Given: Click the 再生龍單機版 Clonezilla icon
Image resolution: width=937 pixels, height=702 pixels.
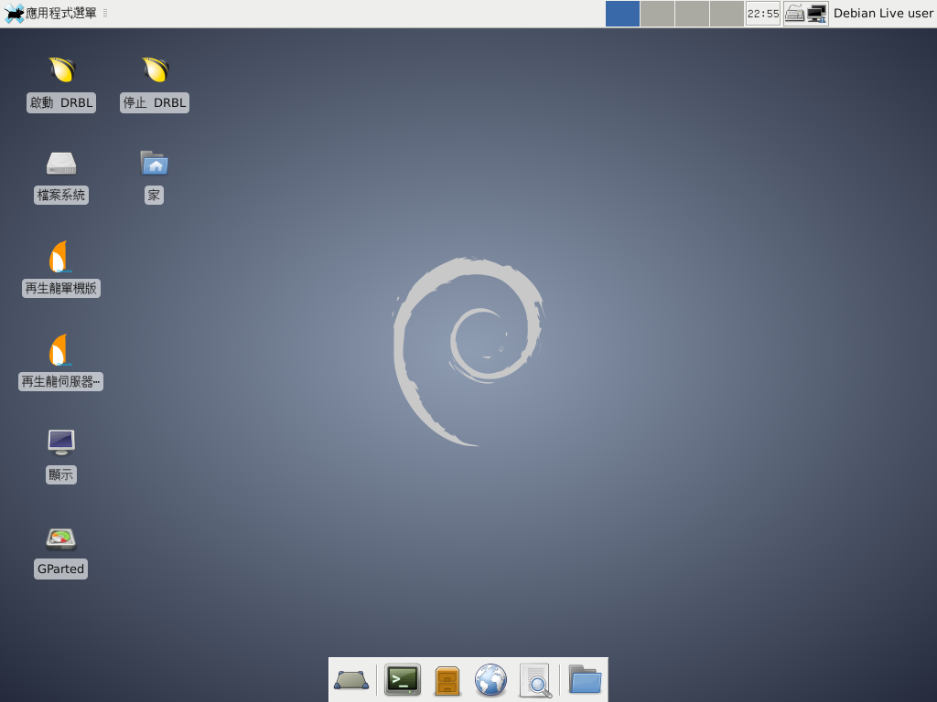Looking at the screenshot, I should point(60,257).
